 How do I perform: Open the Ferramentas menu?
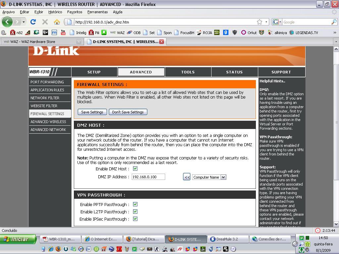pyautogui.click(x=98, y=12)
